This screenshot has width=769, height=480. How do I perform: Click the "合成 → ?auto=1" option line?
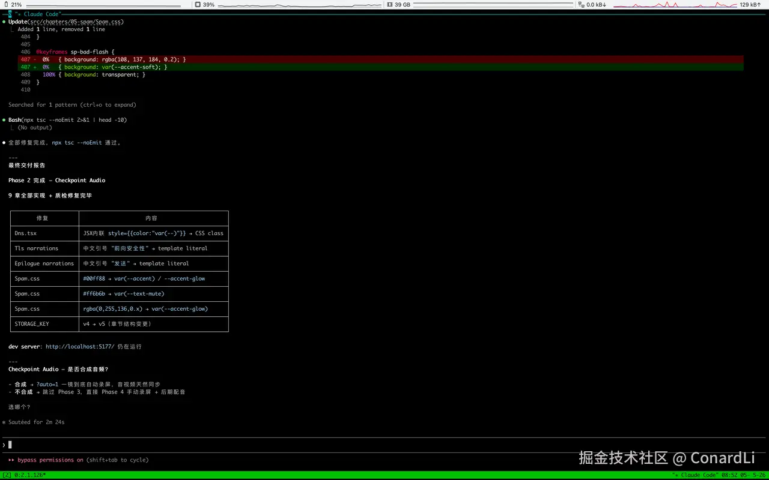point(84,384)
